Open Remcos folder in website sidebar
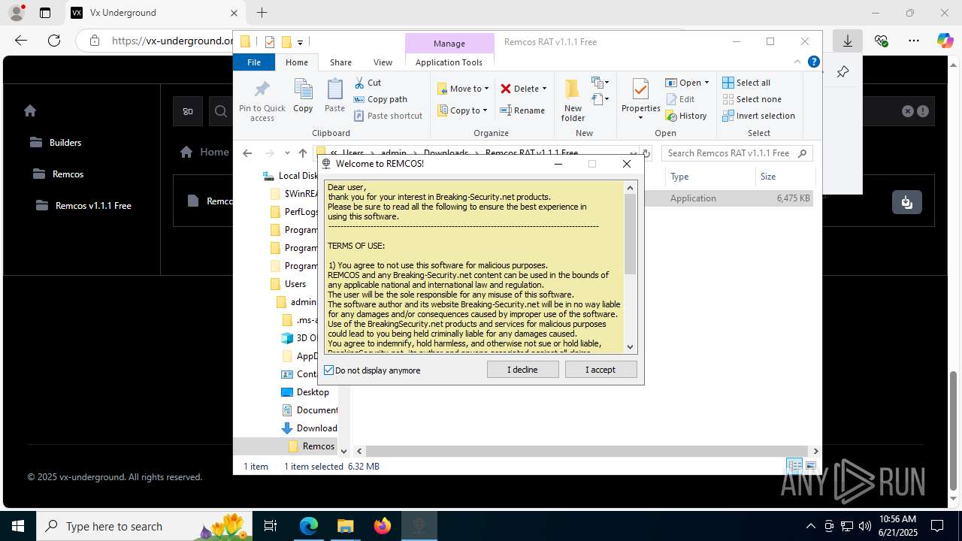The image size is (962, 541). click(x=68, y=174)
